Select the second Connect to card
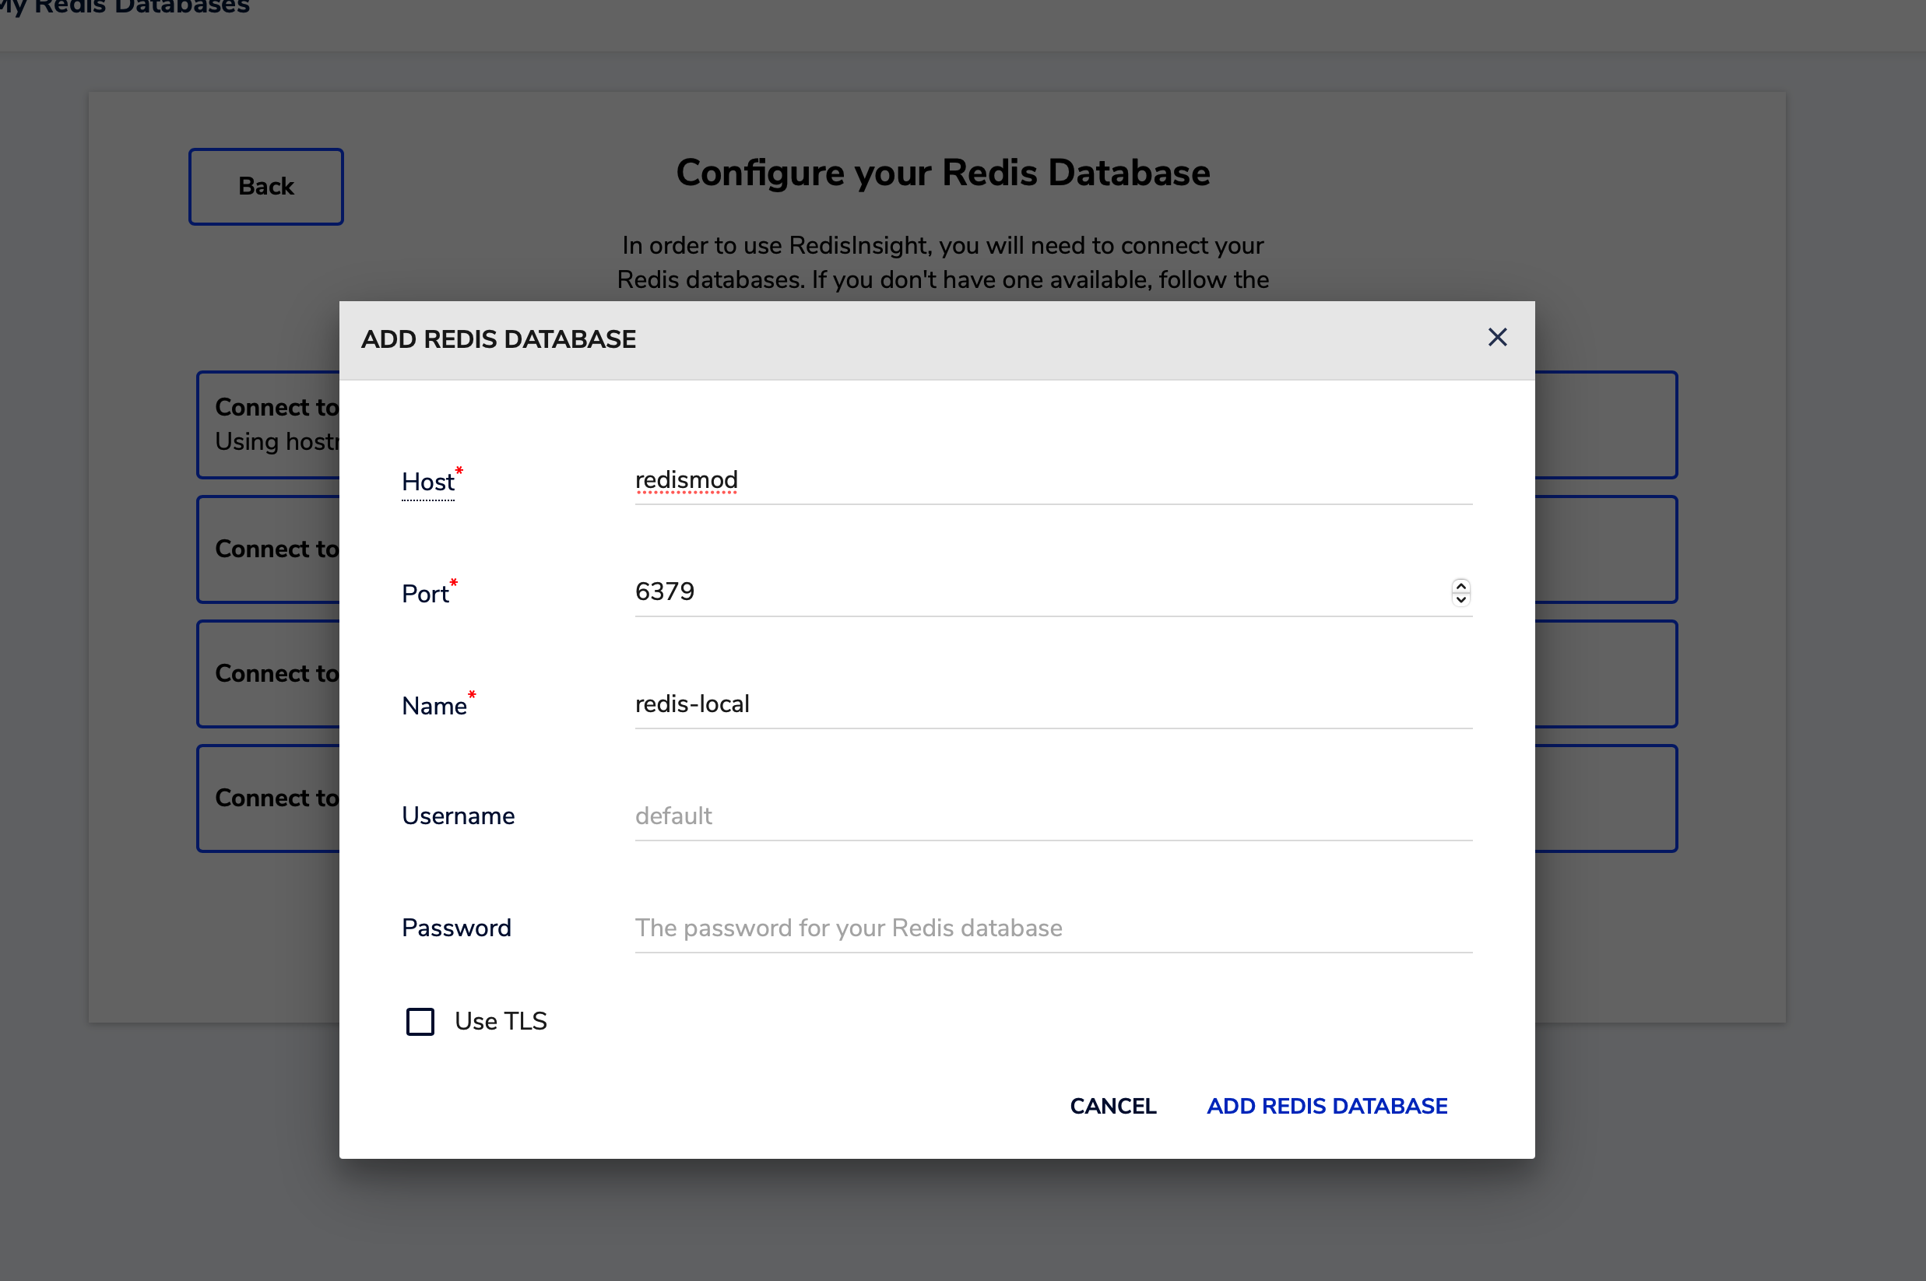The width and height of the screenshot is (1926, 1281). click(268, 549)
